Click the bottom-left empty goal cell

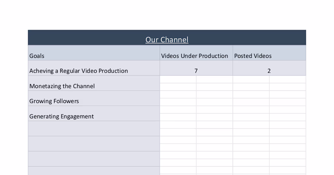[x=91, y=159]
